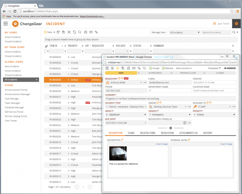Open the Manage View dropdown
This screenshot has height=194, width=242.
(x=159, y=32)
